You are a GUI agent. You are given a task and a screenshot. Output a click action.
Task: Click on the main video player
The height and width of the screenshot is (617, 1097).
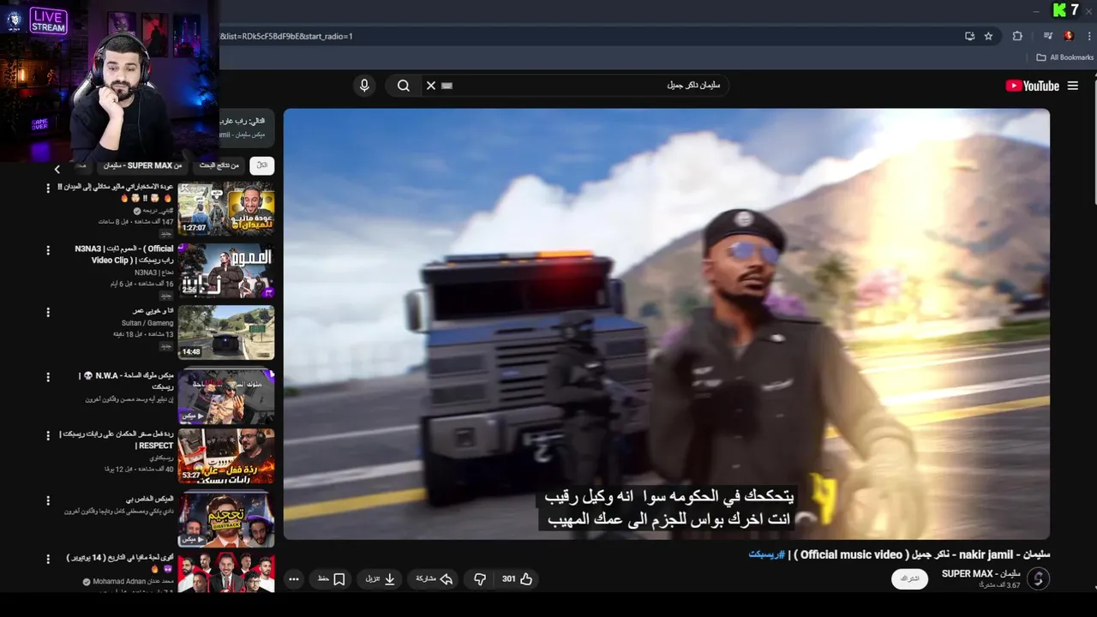tap(667, 324)
